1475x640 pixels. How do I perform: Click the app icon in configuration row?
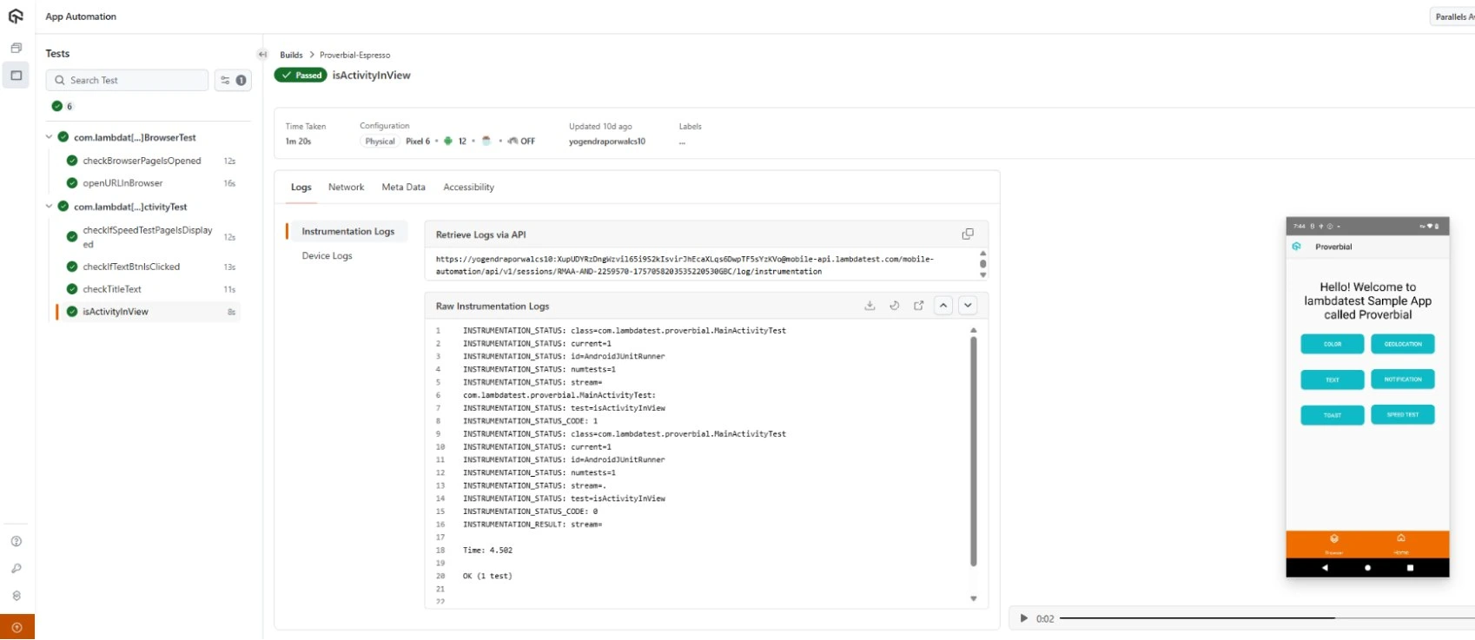486,141
